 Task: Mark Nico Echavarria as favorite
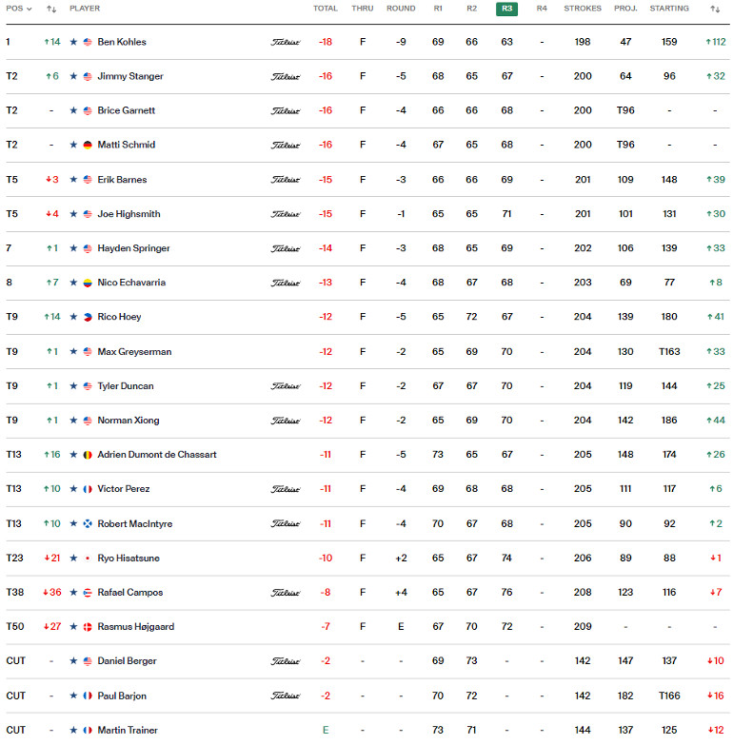pos(73,283)
